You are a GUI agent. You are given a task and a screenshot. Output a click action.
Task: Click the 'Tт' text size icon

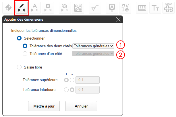point(155,8)
